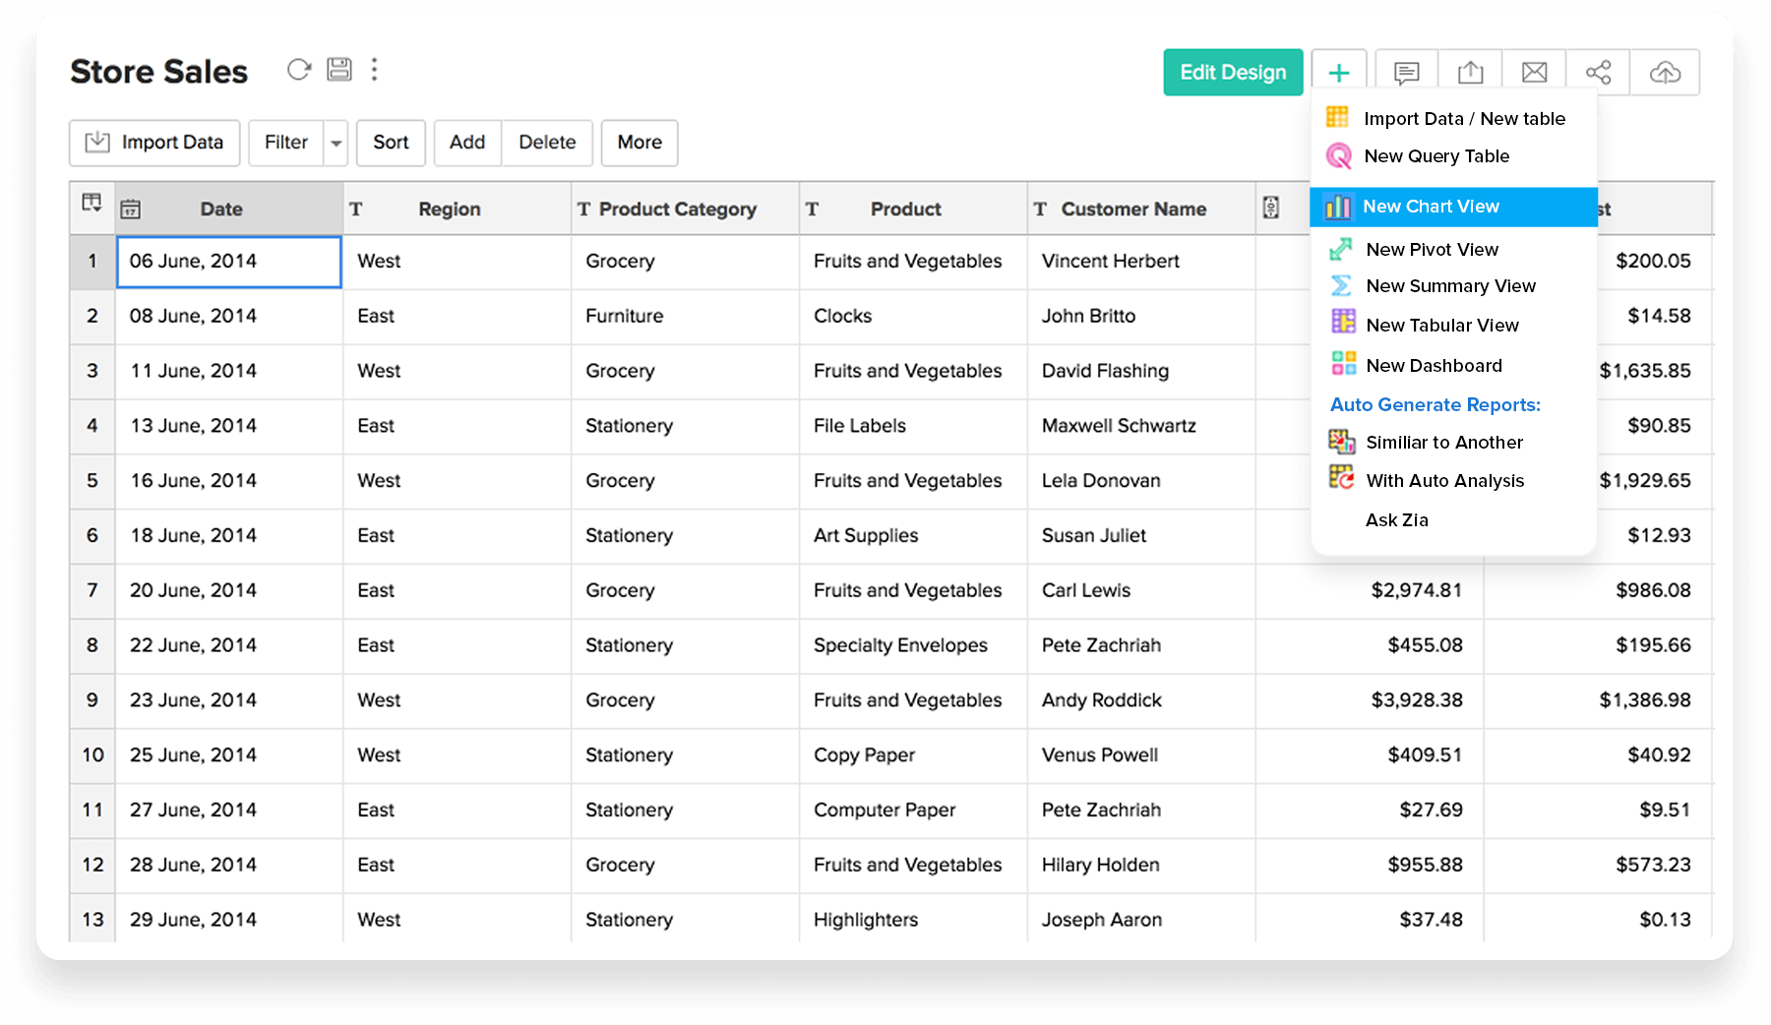Expand the Filter dropdown arrow
Viewport: 1771px width, 1025px height.
tap(336, 144)
